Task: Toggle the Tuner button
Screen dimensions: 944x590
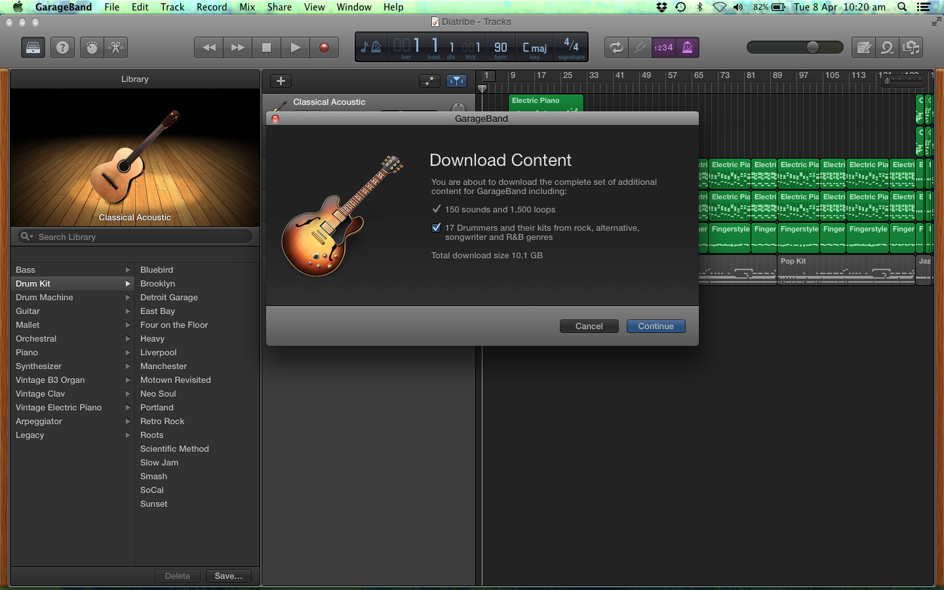Action: pos(640,48)
